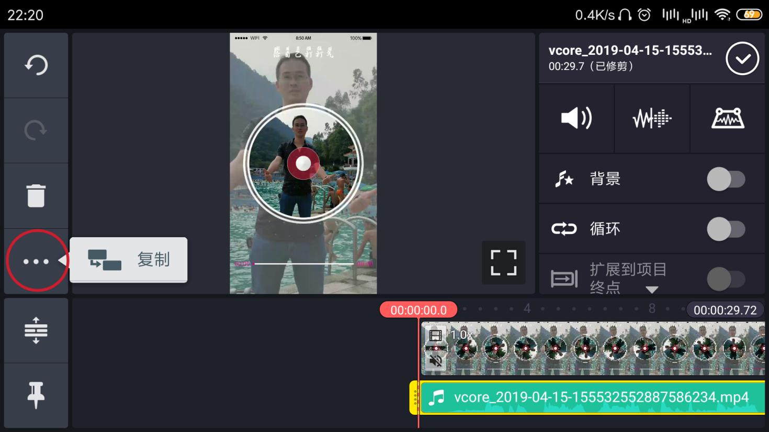Open the voice EQ effect panel
The image size is (769, 432).
point(651,118)
